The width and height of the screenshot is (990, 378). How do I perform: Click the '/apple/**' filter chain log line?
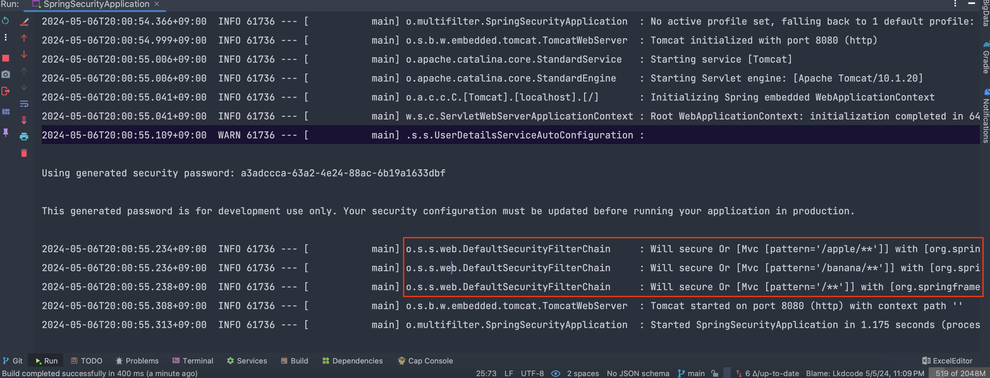point(510,249)
